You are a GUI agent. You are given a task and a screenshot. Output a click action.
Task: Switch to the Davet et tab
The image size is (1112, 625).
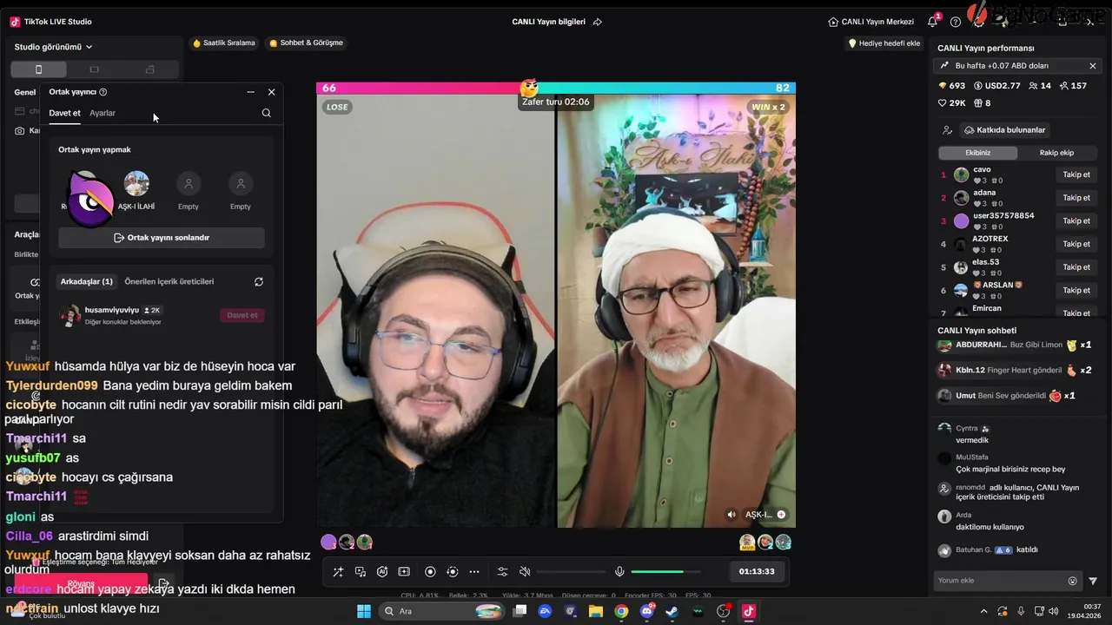click(x=64, y=113)
